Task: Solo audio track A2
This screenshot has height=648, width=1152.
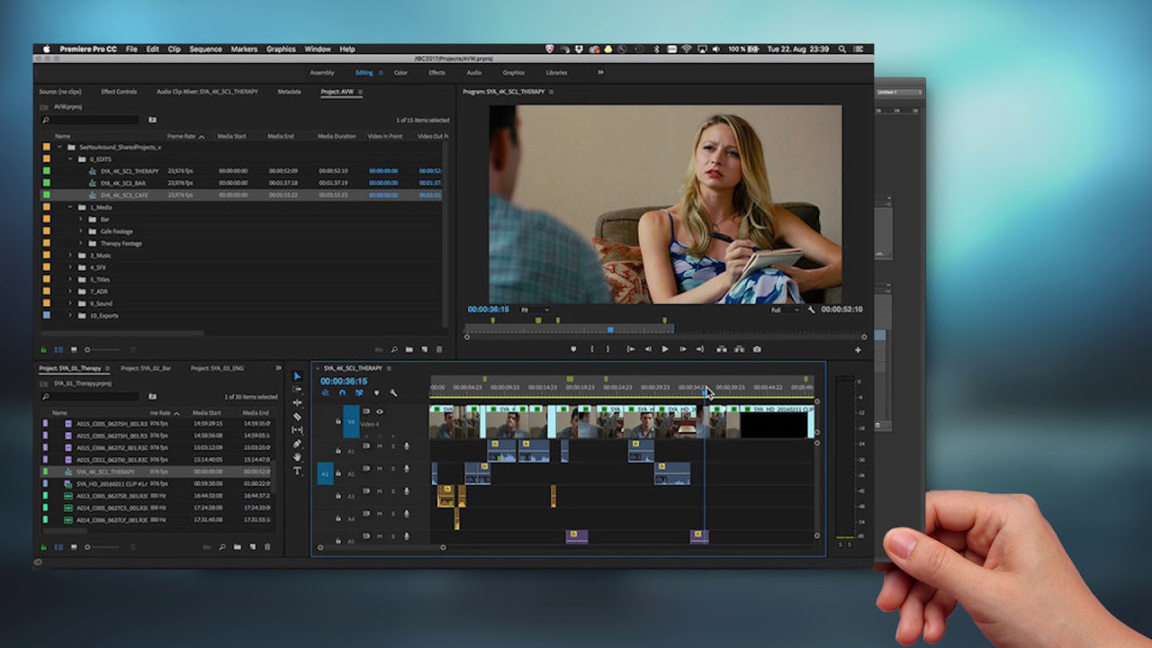Action: pyautogui.click(x=392, y=469)
